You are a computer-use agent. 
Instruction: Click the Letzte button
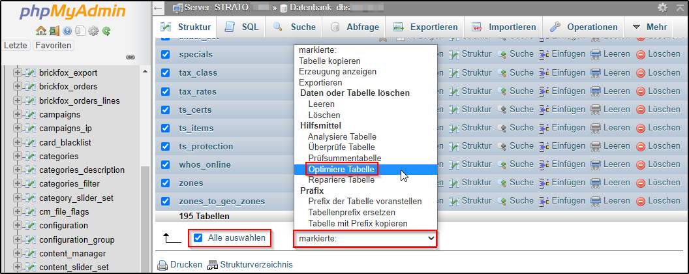click(17, 45)
